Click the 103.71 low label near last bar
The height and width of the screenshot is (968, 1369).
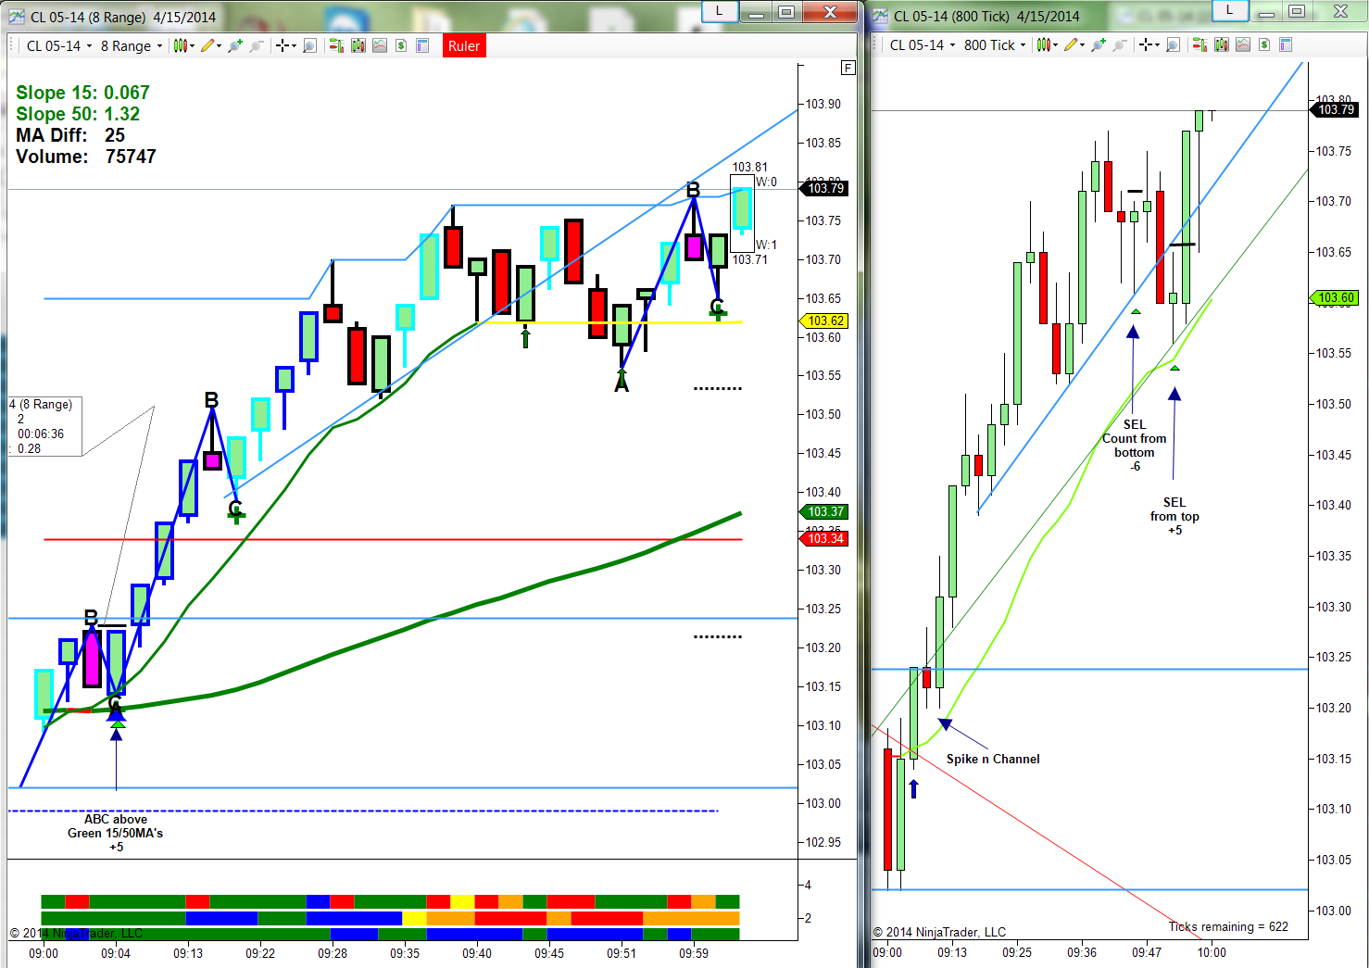[749, 259]
